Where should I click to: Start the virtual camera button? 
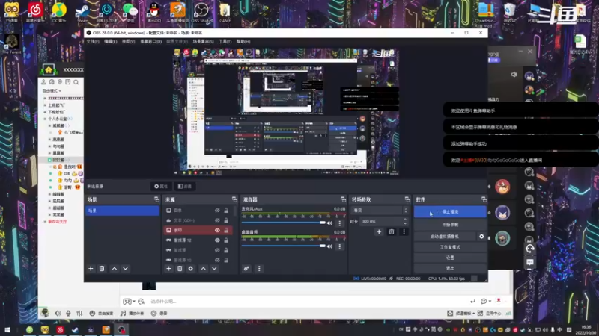445,237
